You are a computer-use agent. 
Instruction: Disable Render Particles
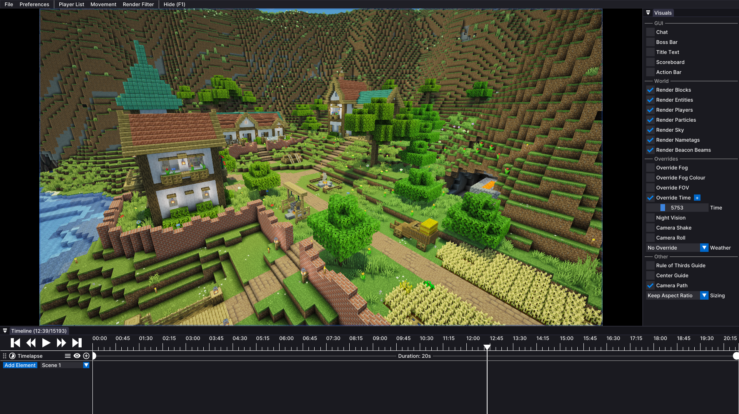pos(650,120)
